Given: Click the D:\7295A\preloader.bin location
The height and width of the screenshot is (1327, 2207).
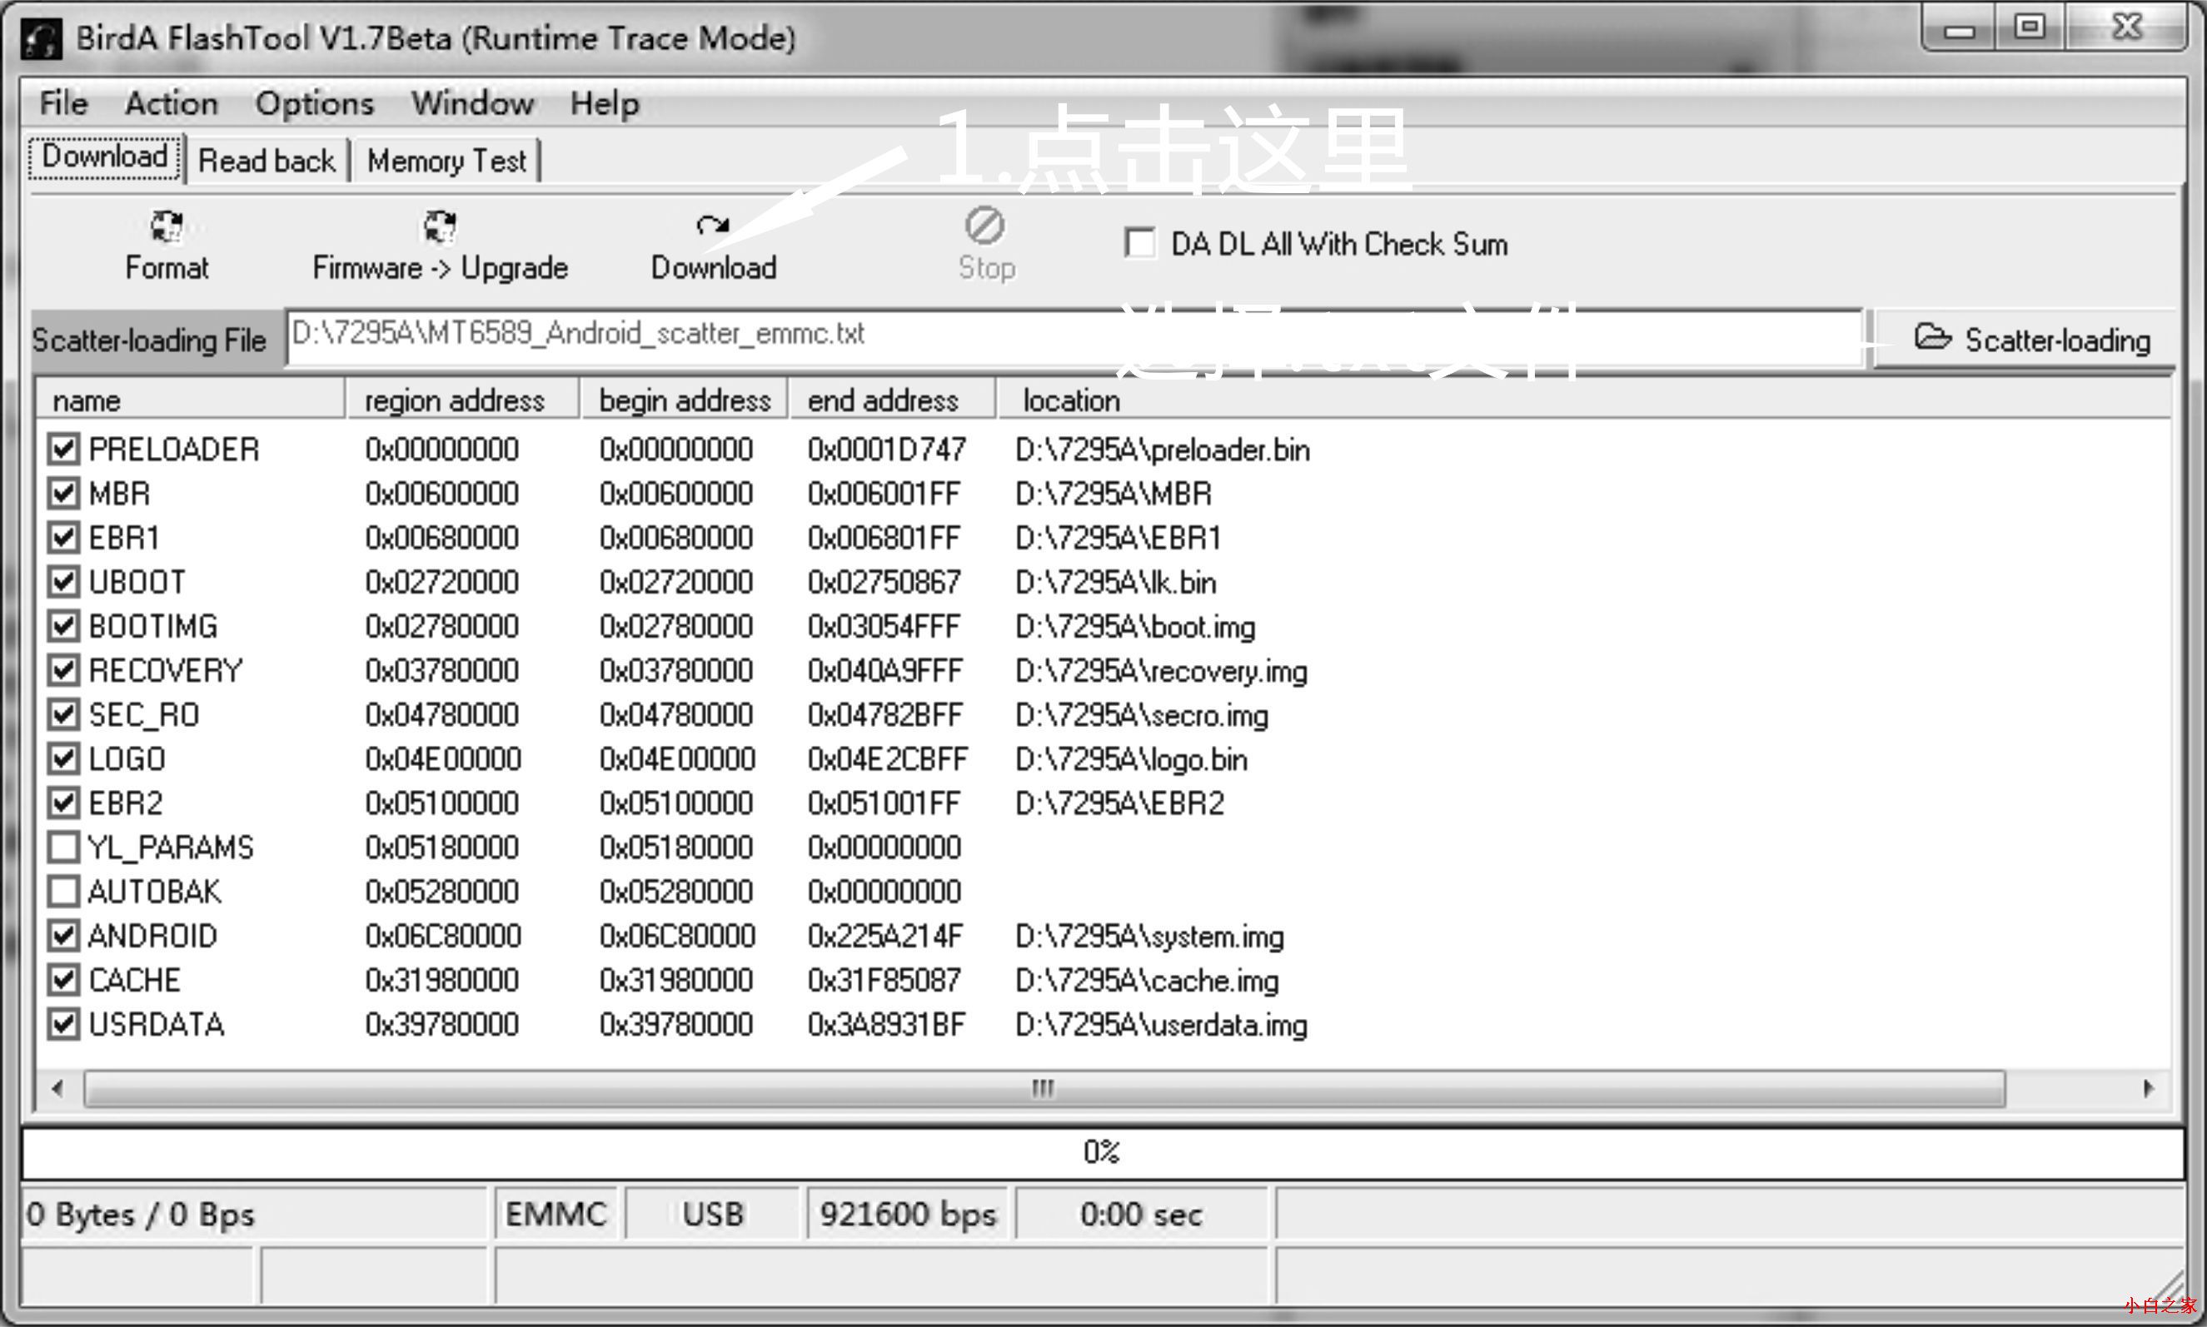Looking at the screenshot, I should [1162, 450].
